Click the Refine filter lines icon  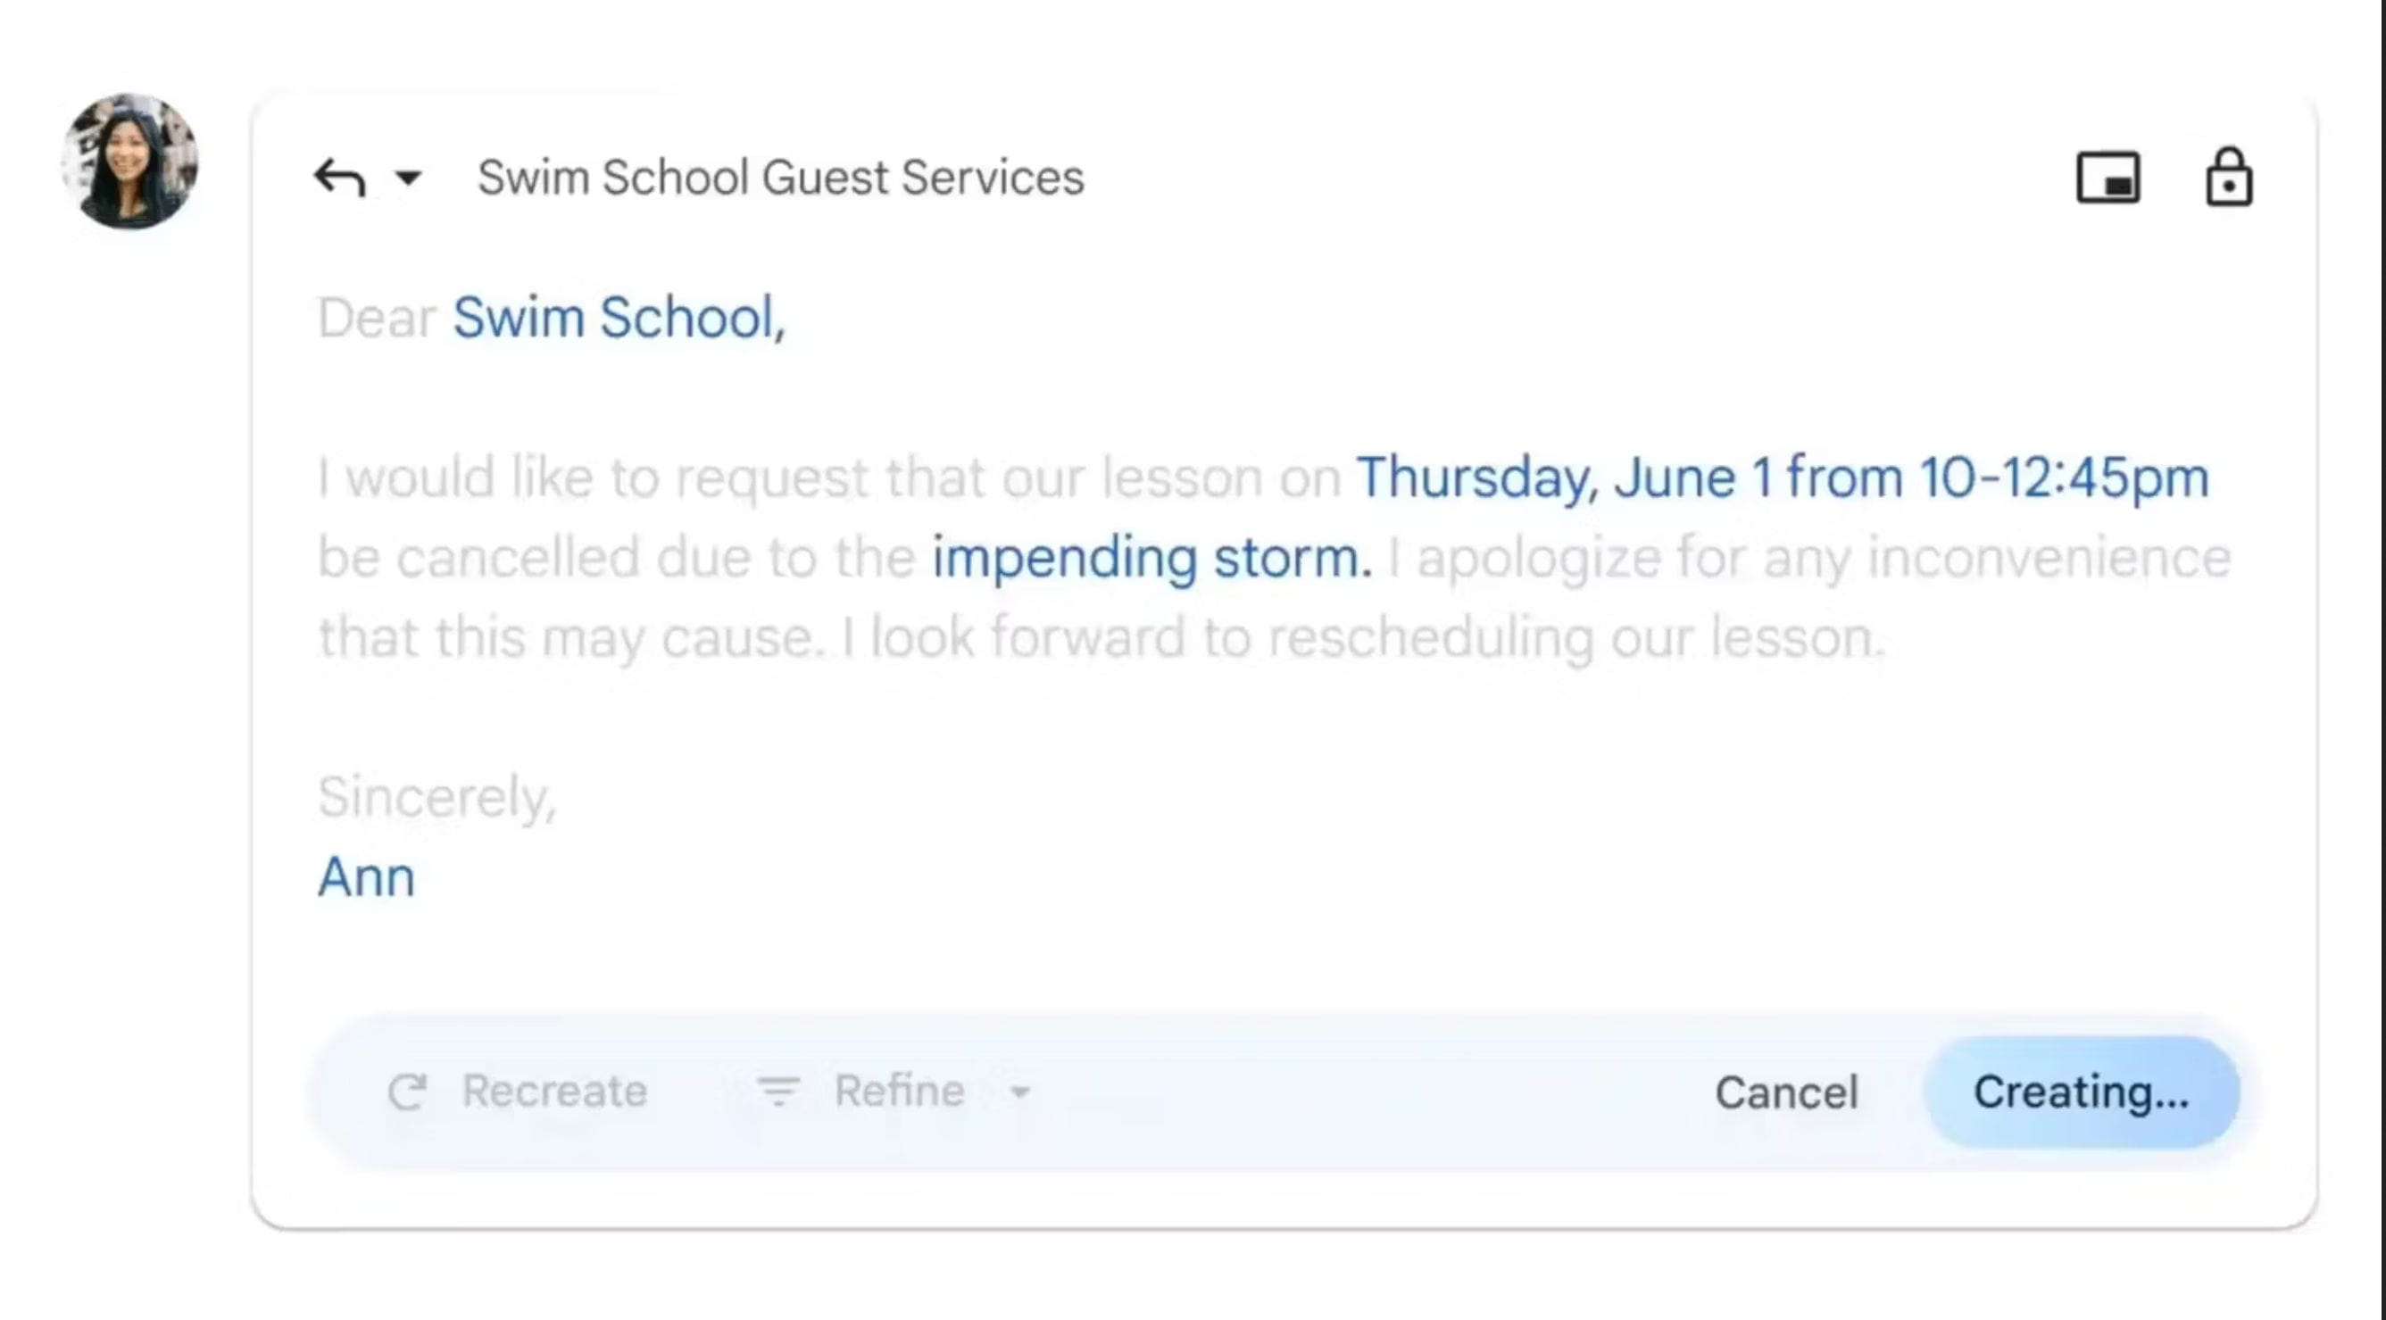[x=778, y=1092]
